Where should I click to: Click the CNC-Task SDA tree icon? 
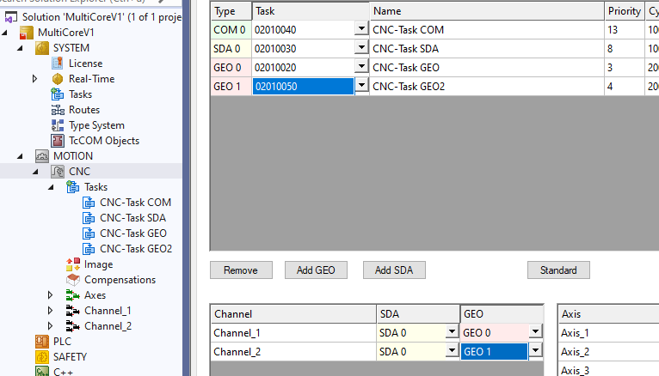coord(89,218)
